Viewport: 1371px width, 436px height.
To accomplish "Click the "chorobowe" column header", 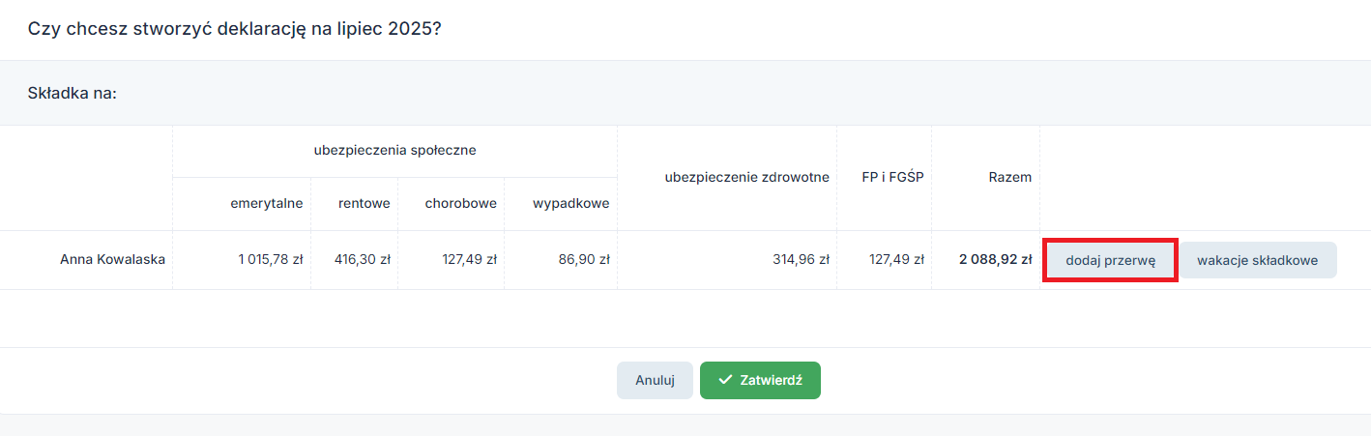I will 460,203.
